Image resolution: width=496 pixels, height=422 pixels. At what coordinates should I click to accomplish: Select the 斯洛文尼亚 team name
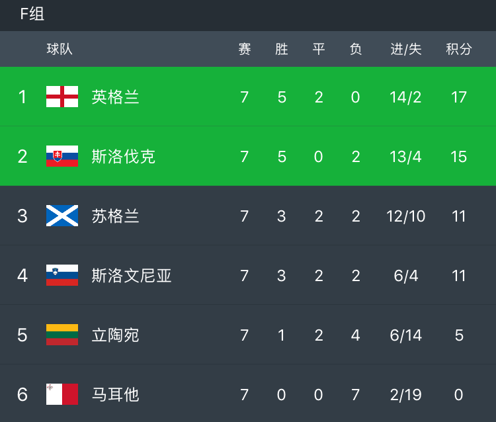132,276
